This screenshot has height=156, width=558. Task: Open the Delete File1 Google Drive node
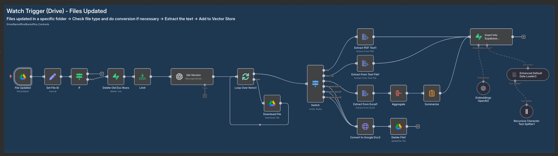click(x=399, y=126)
